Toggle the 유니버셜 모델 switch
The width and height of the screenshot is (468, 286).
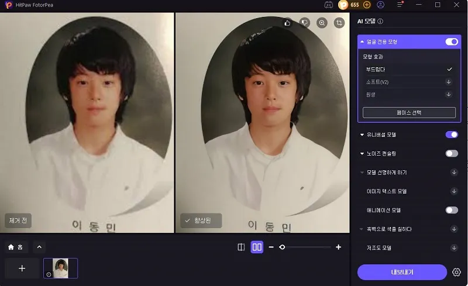[x=452, y=135]
